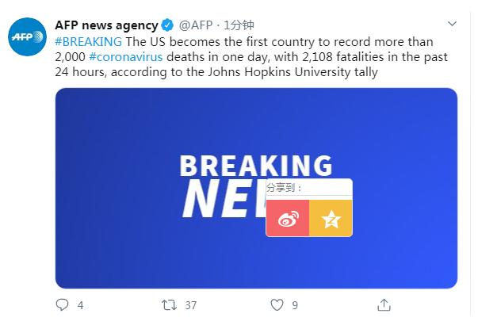Reply to the AFP tweet

[63, 304]
